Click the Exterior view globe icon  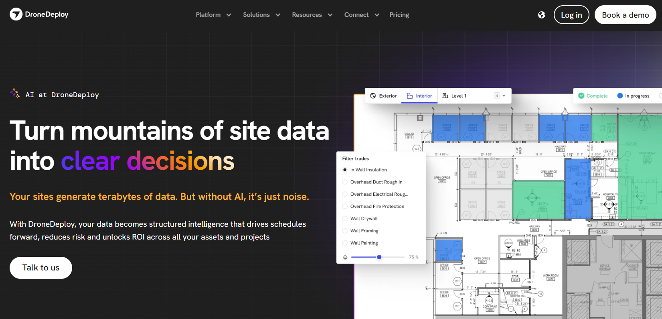pos(373,96)
